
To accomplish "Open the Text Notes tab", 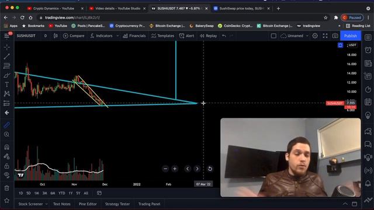I will point(62,204).
